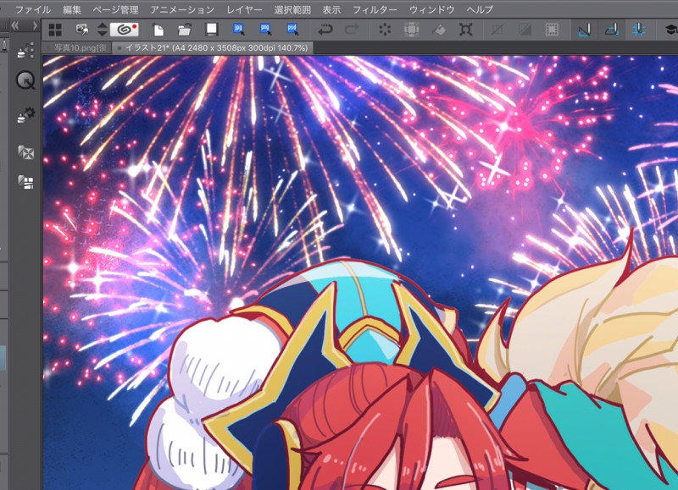Screen dimensions: 678x490
Task: Export as png using the png icon
Action: pyautogui.click(x=265, y=30)
